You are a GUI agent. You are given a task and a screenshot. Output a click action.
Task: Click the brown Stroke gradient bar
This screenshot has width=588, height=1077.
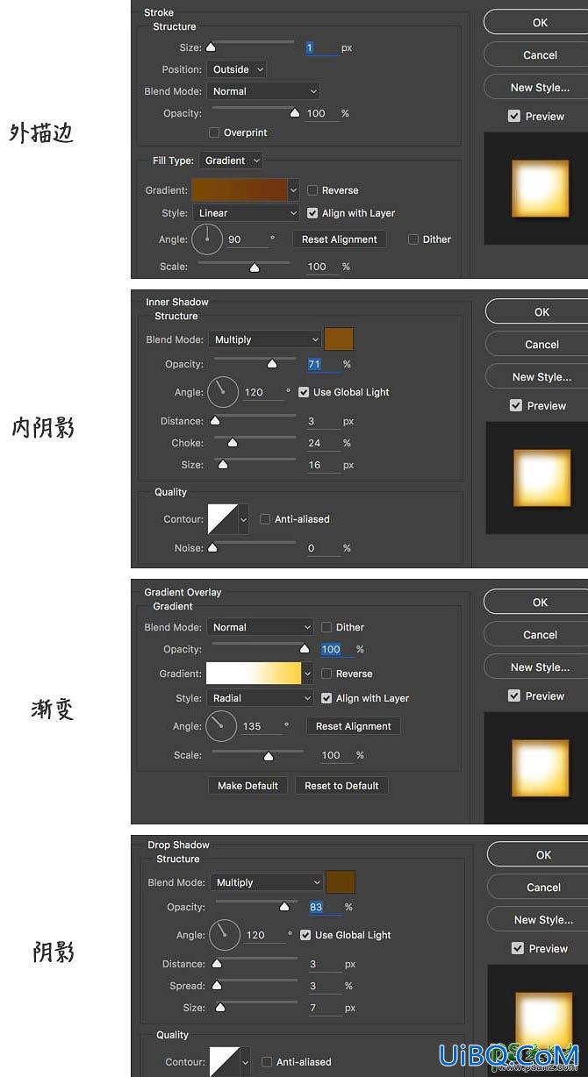(240, 189)
